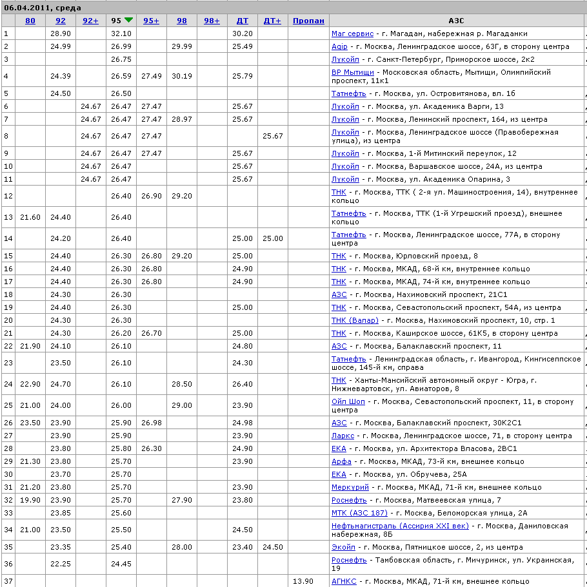The height and width of the screenshot is (587, 587).
Task: Open Маг сервис station link
Action: tap(352, 34)
